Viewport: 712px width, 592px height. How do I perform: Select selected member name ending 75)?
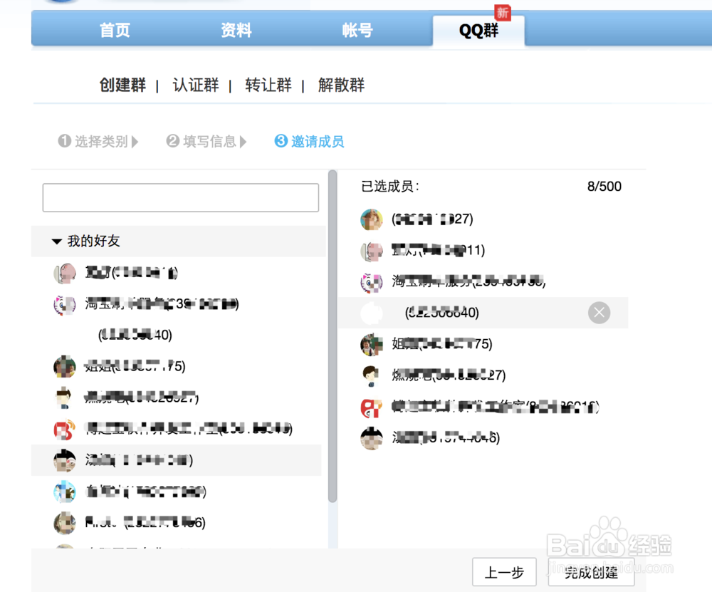click(x=442, y=344)
